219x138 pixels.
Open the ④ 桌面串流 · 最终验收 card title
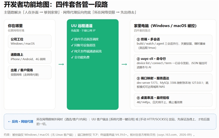(x=153, y=98)
